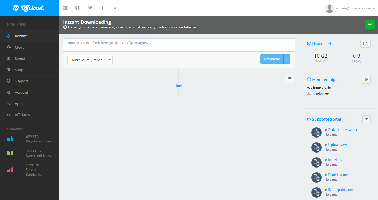Click the Datafilehost.com file icon

click(316, 132)
